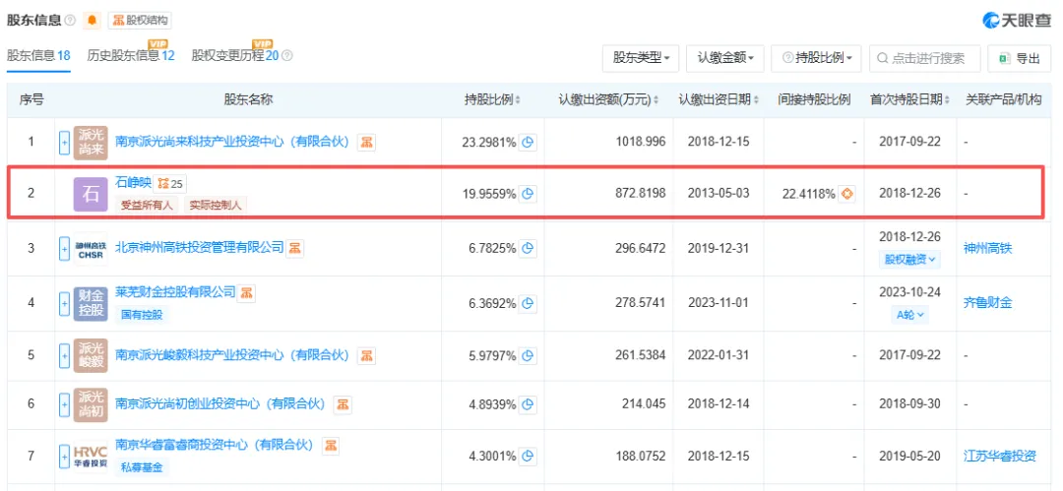The image size is (1063, 491).
Task: Expand the 莱芜财金控股 row plus button
Action: click(64, 302)
